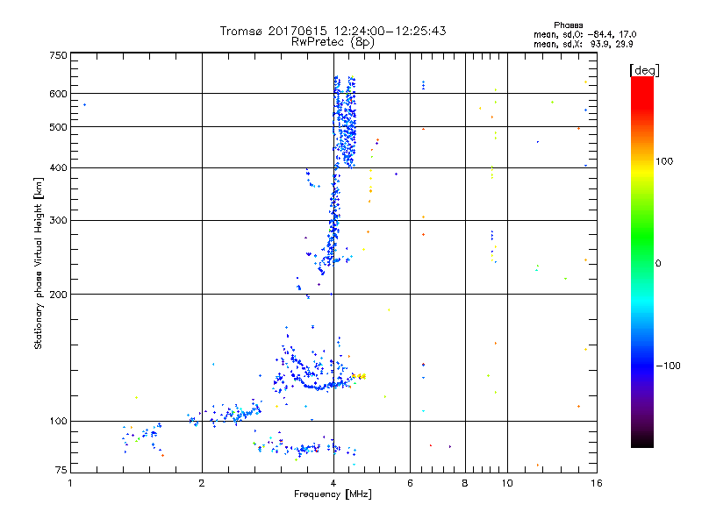
Task: Click the RwPretec (Bp) subtitle
Action: point(333,41)
